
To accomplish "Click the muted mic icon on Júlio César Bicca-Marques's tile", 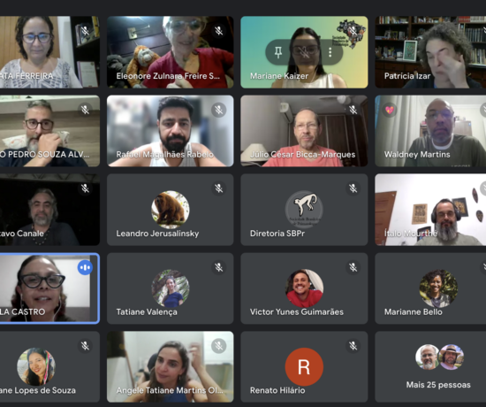I will click(x=353, y=110).
